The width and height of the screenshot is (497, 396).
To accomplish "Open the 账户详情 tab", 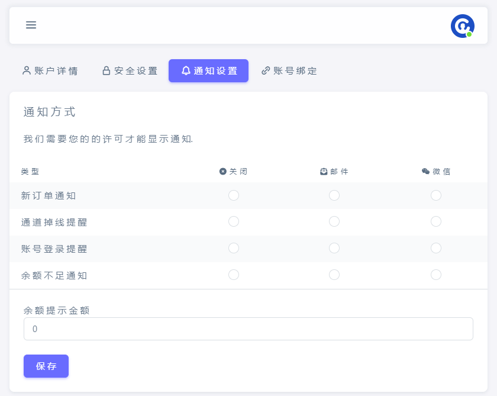I will pos(50,71).
